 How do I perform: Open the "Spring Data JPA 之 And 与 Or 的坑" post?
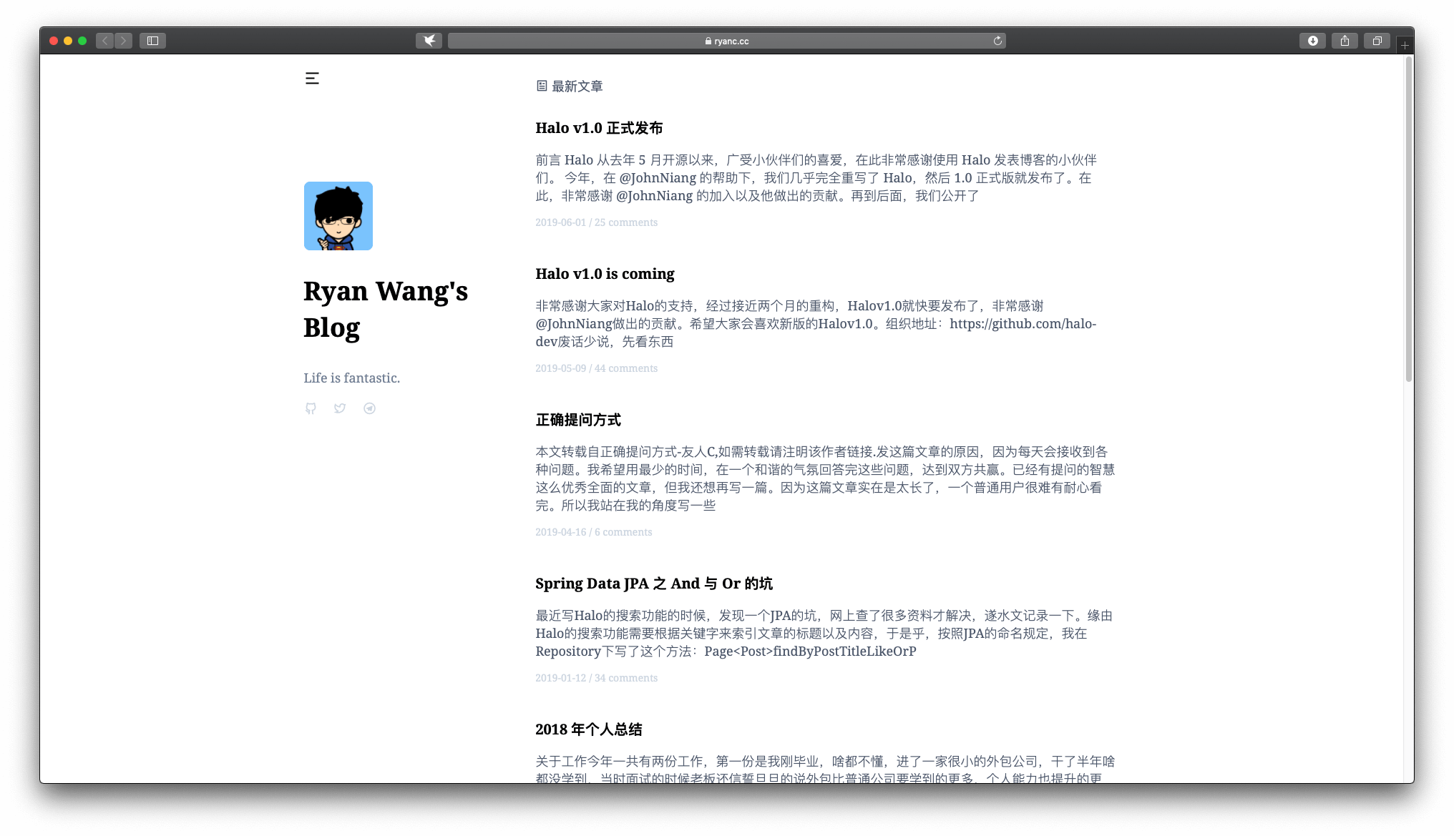(653, 584)
